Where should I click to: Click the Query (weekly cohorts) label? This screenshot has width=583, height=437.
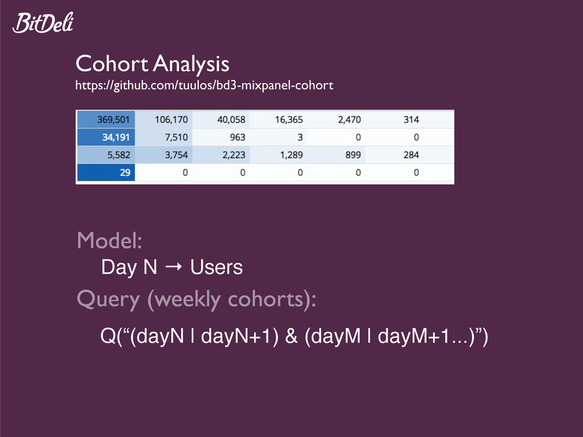(x=196, y=299)
